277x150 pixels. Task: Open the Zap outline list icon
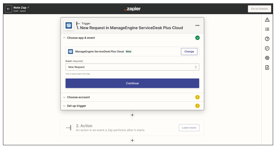coord(267,29)
